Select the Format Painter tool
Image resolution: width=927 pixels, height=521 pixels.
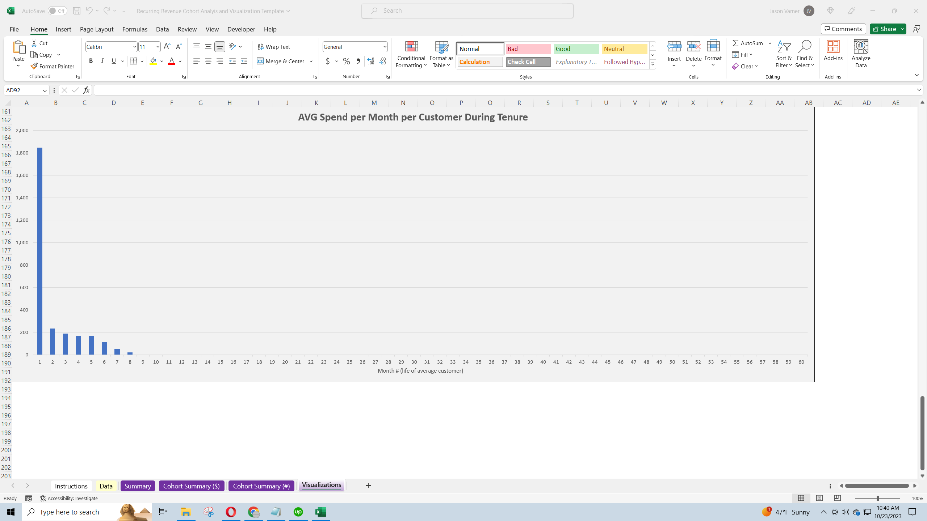coord(53,66)
